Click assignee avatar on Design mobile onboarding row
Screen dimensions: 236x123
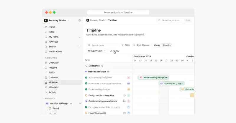pyautogui.click(x=129, y=95)
